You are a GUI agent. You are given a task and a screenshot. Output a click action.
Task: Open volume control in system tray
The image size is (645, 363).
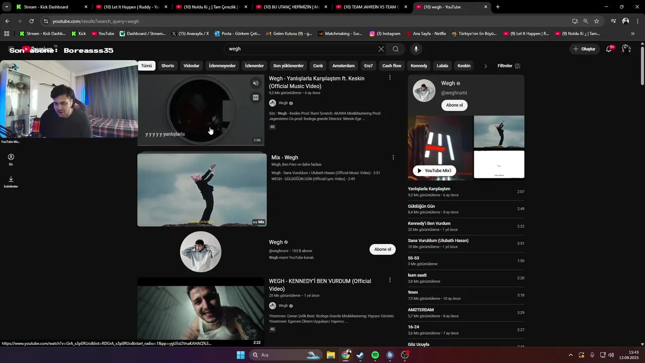point(611,355)
